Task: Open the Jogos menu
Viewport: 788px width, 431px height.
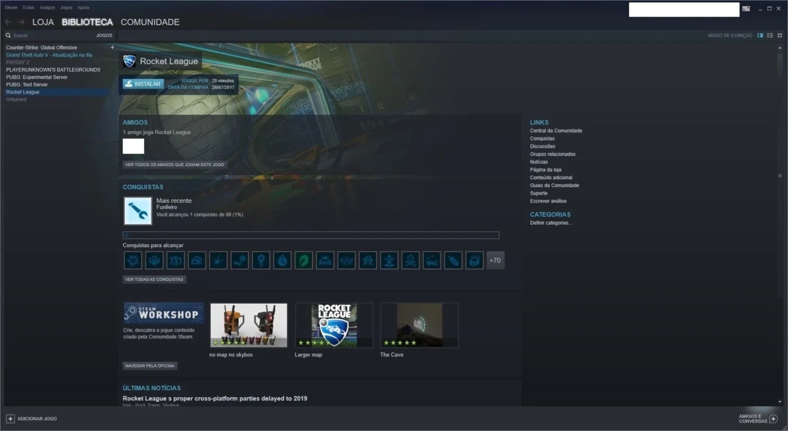Action: (x=66, y=8)
